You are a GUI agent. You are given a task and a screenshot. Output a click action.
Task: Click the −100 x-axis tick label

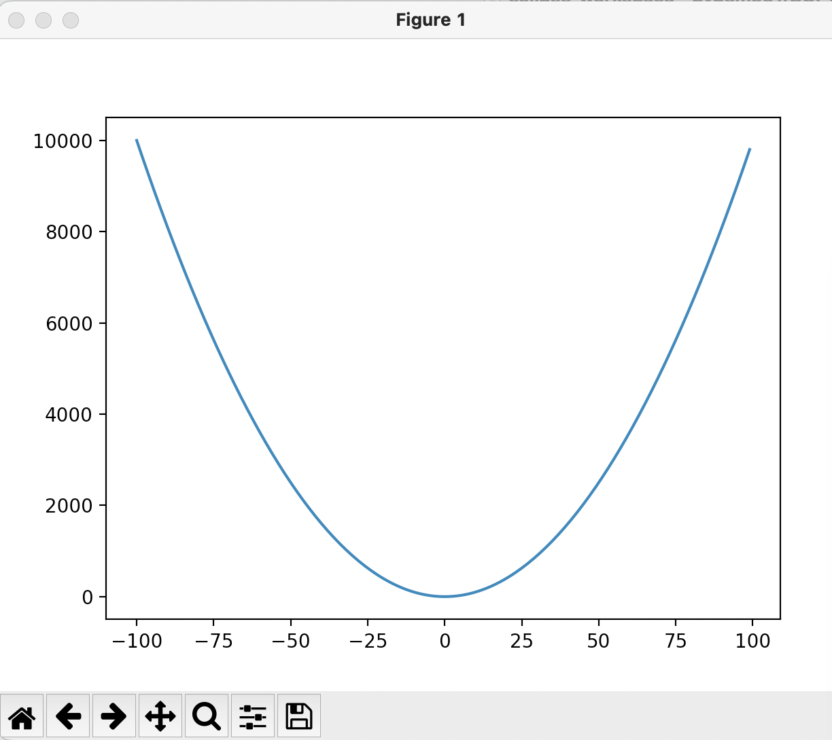coord(137,641)
